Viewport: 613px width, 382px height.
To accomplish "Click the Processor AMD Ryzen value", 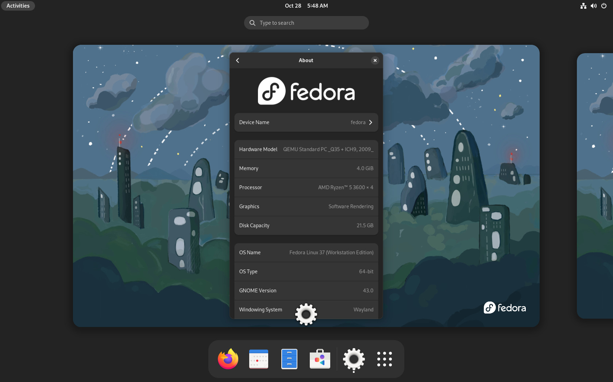I will [x=346, y=188].
